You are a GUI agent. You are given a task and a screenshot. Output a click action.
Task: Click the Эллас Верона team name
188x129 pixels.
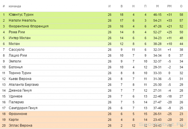[x=20, y=126]
